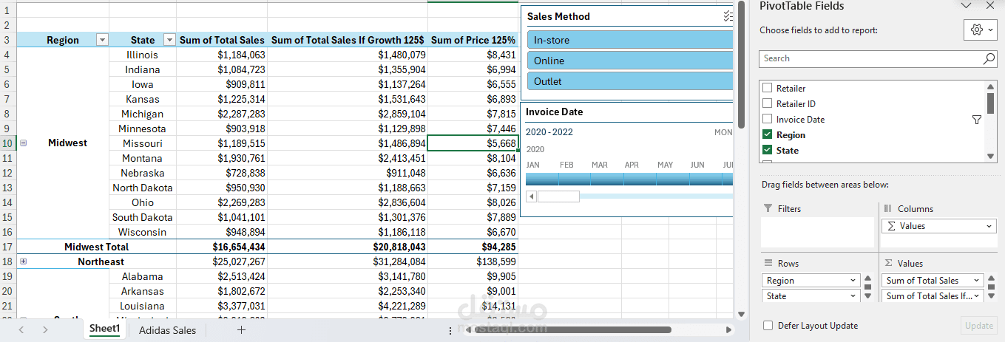Select the Wisconsin state cell

point(143,232)
